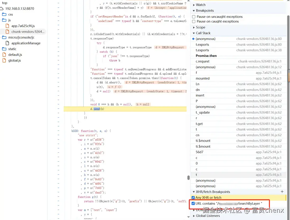Select the t._update call stack frame
The image size is (290, 220).
pos(238,113)
